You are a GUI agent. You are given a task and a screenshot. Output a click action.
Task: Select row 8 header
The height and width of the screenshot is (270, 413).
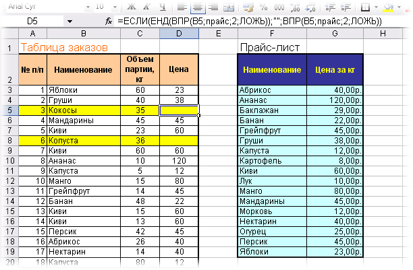click(x=9, y=141)
